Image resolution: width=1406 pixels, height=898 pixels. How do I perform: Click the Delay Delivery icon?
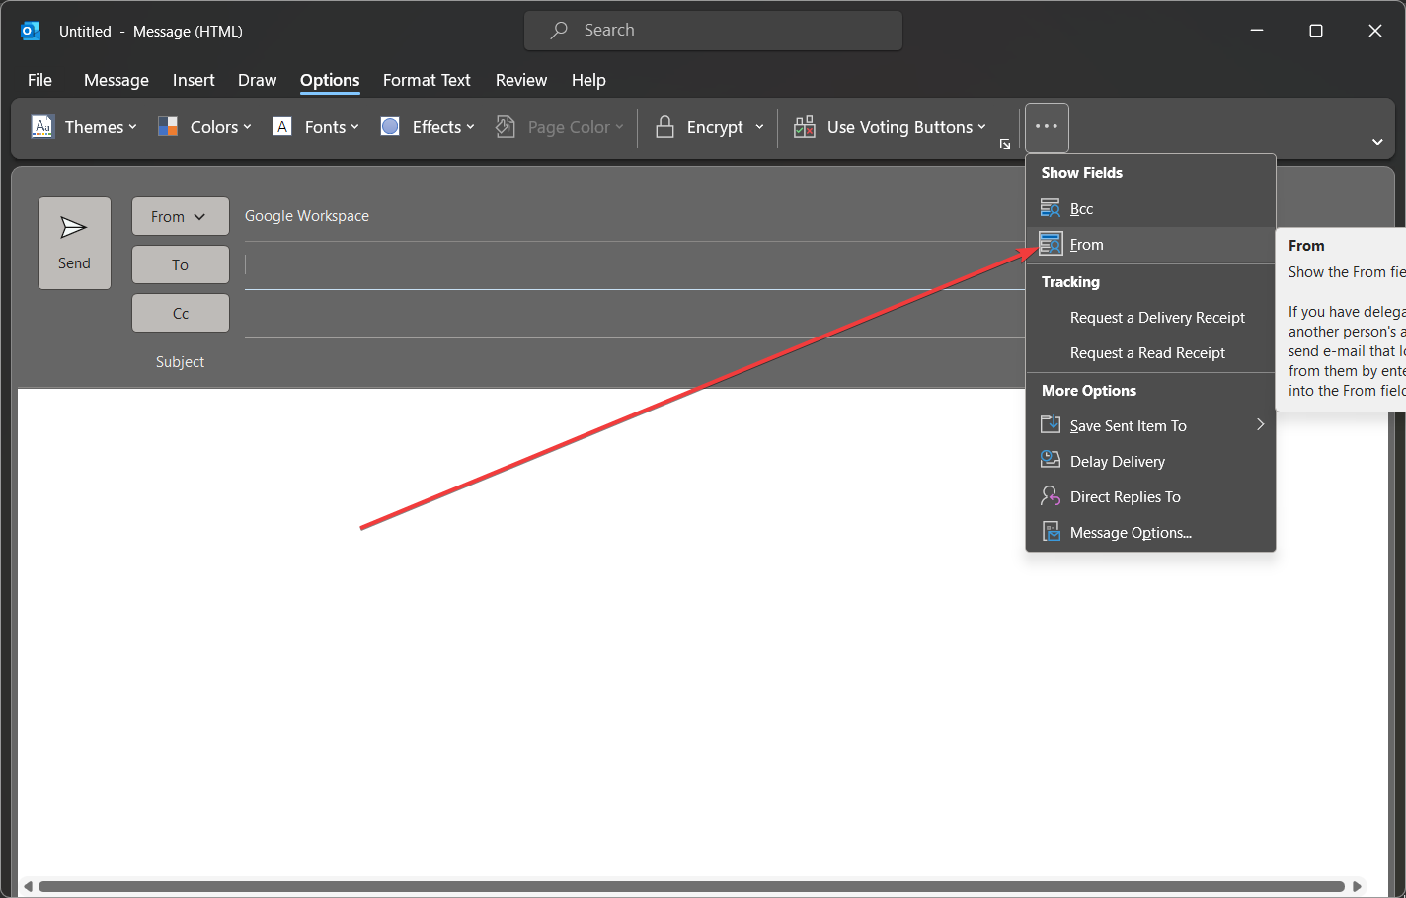click(x=1051, y=461)
